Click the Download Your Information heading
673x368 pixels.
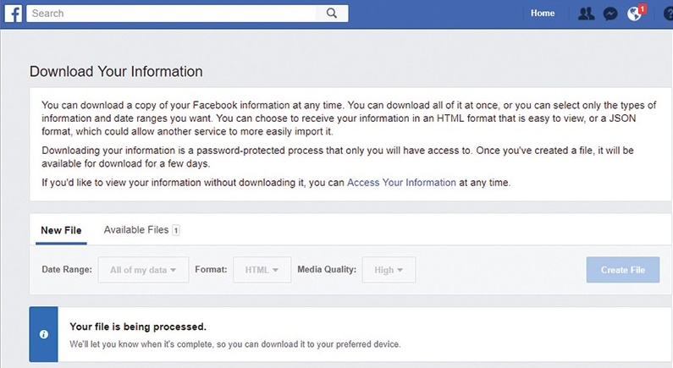point(116,71)
